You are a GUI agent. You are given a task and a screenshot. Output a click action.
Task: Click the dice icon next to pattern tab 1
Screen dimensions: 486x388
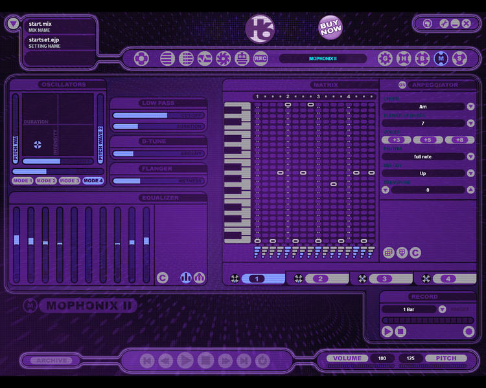(x=235, y=279)
